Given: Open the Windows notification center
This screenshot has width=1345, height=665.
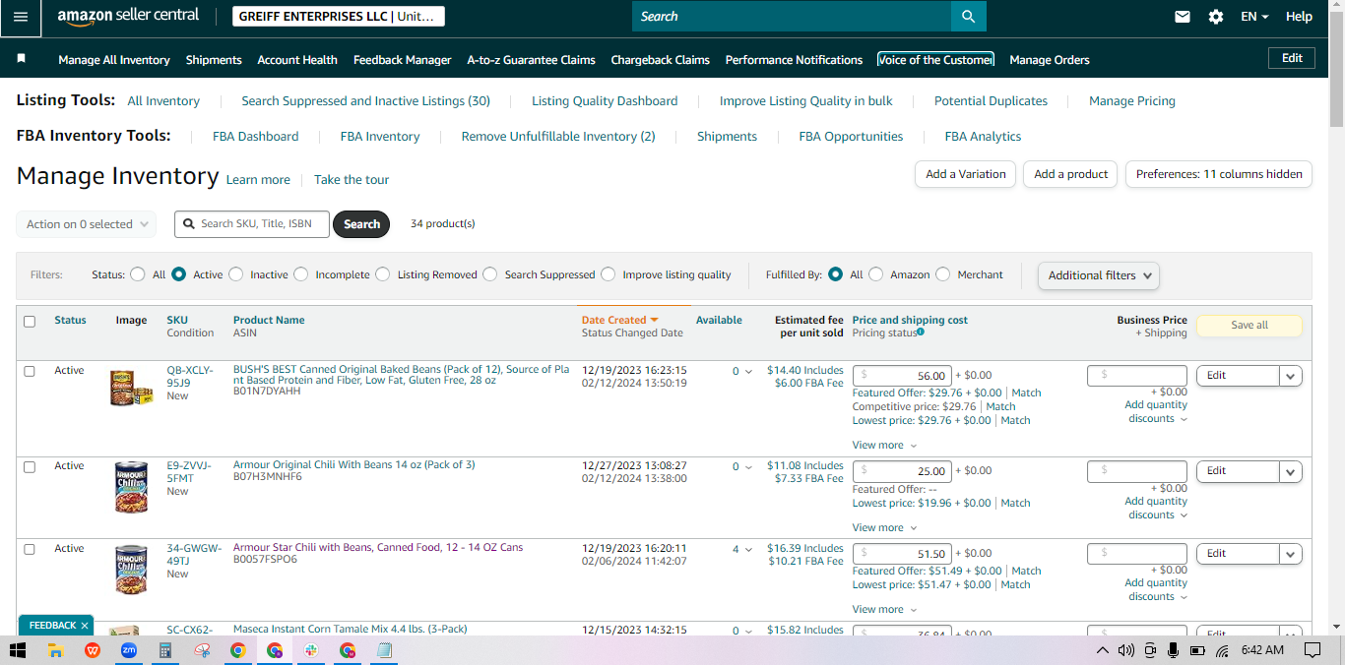Looking at the screenshot, I should pos(1313,650).
